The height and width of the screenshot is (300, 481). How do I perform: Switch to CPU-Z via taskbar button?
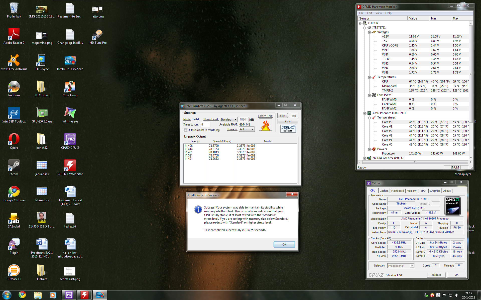pyautogui.click(x=69, y=295)
